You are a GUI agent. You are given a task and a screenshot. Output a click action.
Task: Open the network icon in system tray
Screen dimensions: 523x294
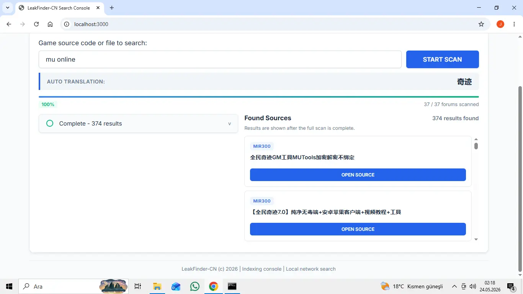pos(464,286)
